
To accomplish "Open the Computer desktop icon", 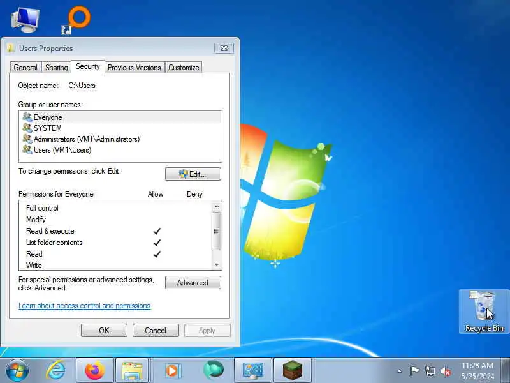I will (25, 20).
